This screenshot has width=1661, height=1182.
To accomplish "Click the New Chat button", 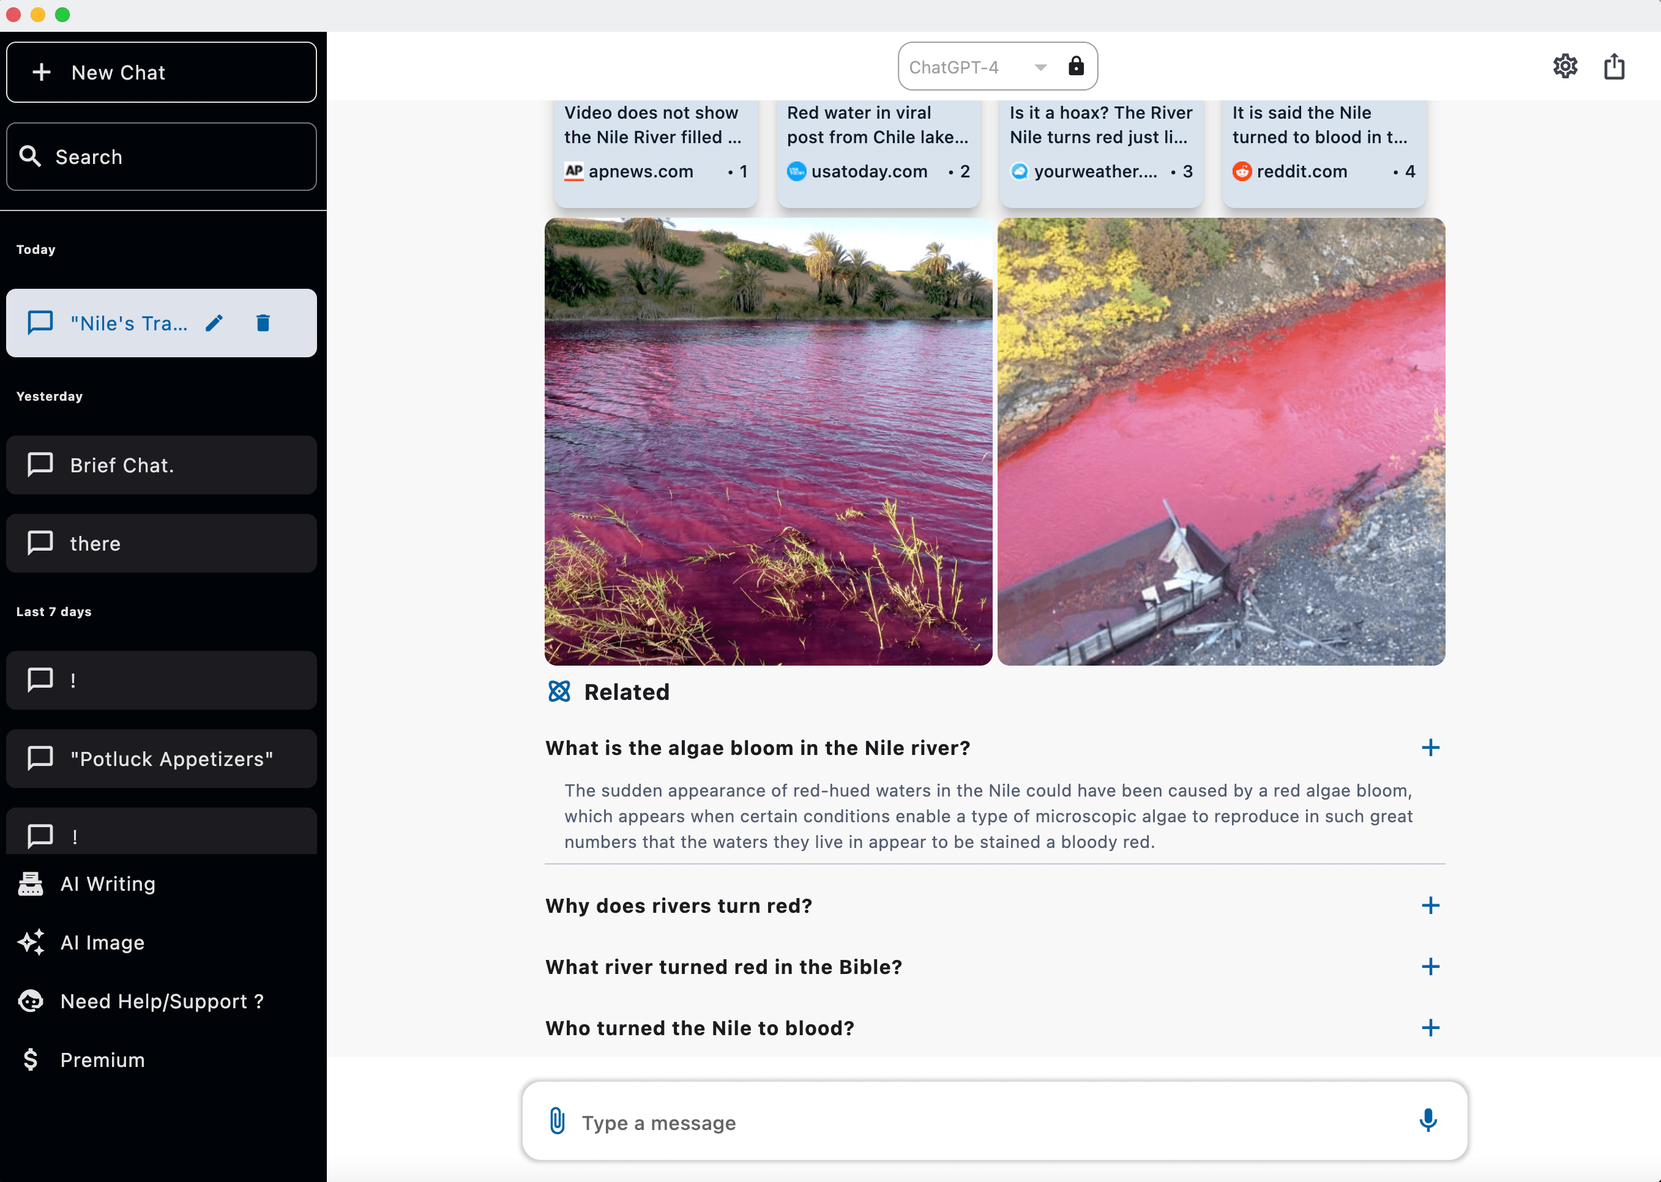I will 163,70.
